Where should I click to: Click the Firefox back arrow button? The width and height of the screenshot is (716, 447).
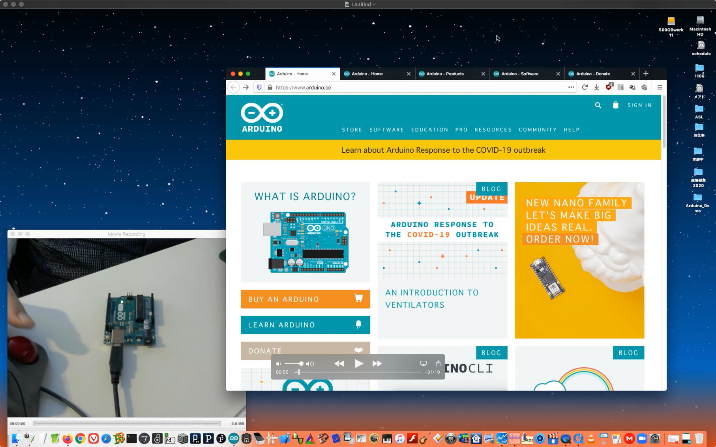point(234,87)
